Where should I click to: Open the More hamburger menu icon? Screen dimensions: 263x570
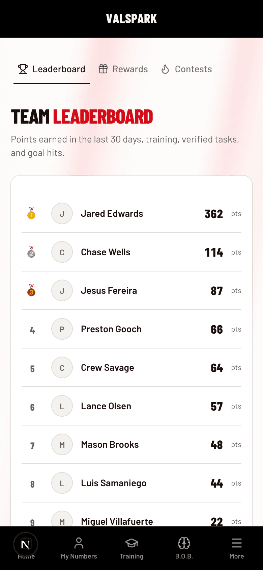[237, 543]
